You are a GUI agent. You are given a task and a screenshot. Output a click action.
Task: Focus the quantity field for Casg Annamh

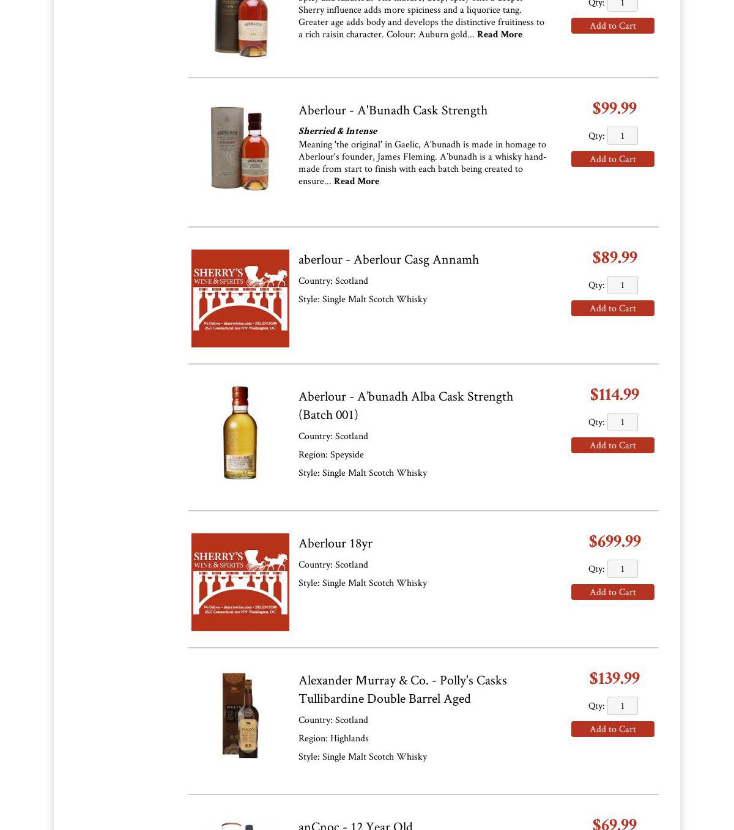(623, 285)
